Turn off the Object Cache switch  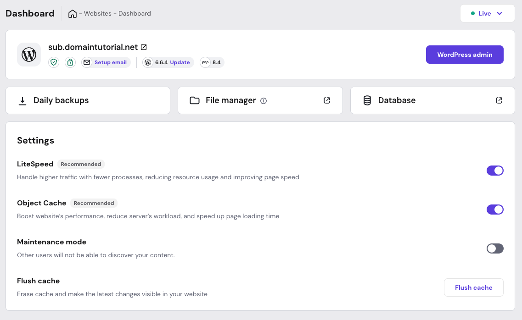495,210
